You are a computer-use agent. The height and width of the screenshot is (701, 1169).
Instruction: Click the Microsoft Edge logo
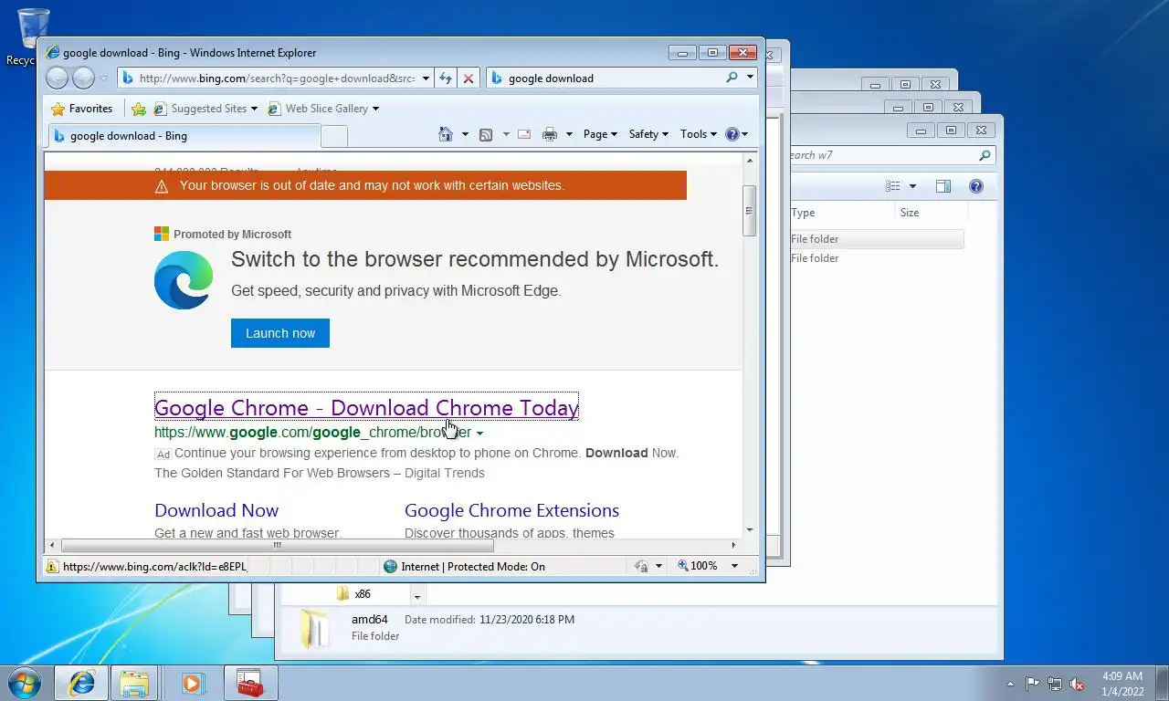point(184,280)
